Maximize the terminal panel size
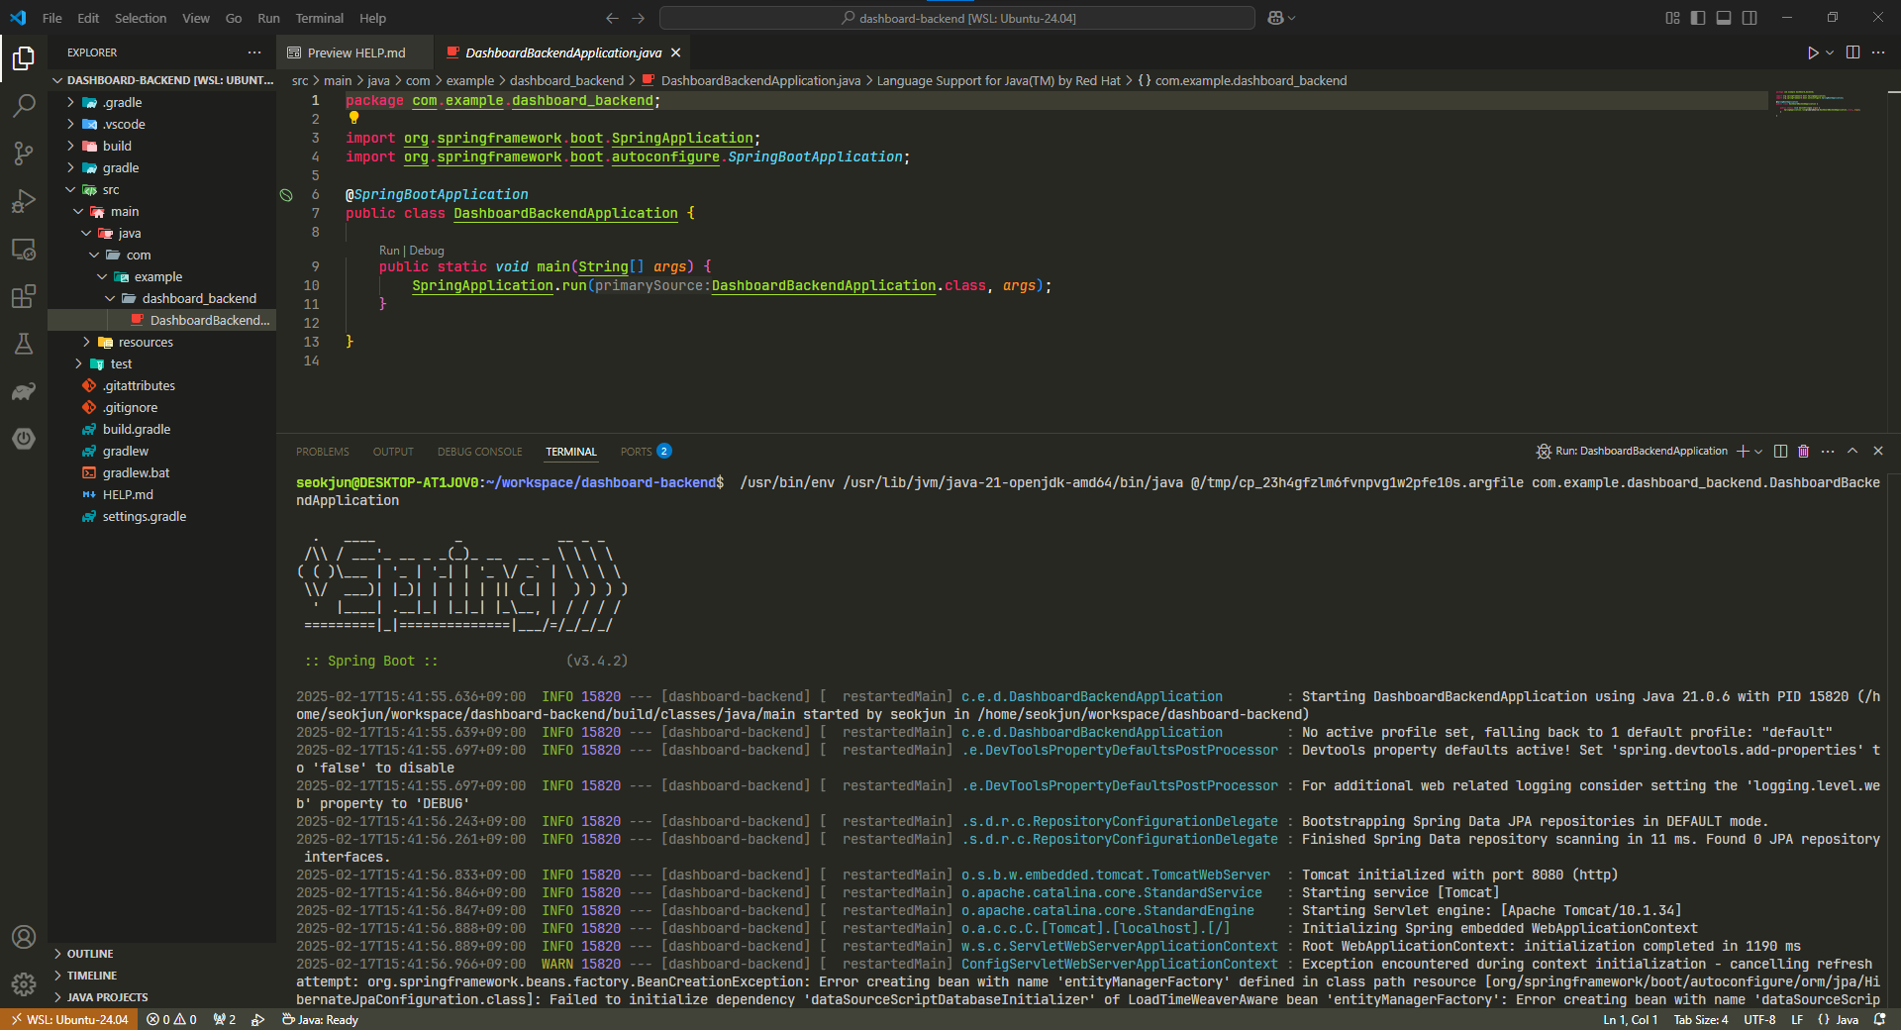 pos(1852,452)
